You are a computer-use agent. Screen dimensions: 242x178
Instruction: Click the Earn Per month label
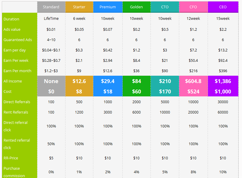click(17, 71)
